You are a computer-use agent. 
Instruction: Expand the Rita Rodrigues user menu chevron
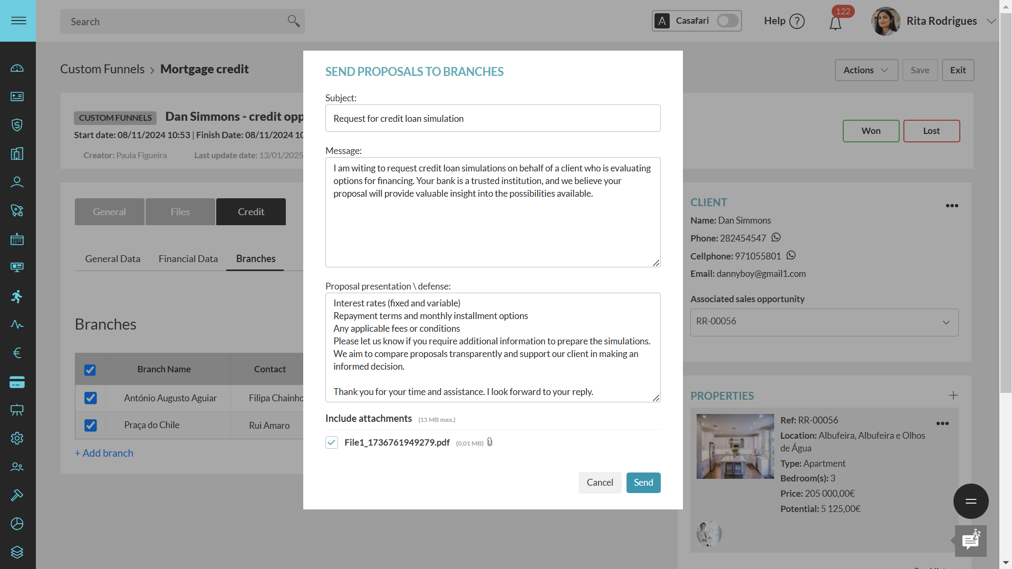(991, 21)
